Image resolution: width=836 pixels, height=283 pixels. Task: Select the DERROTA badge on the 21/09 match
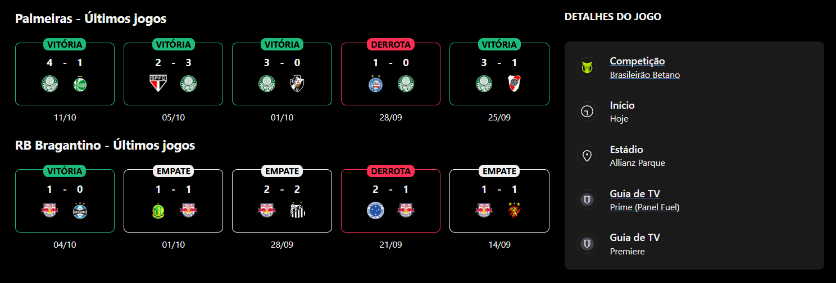click(x=390, y=171)
